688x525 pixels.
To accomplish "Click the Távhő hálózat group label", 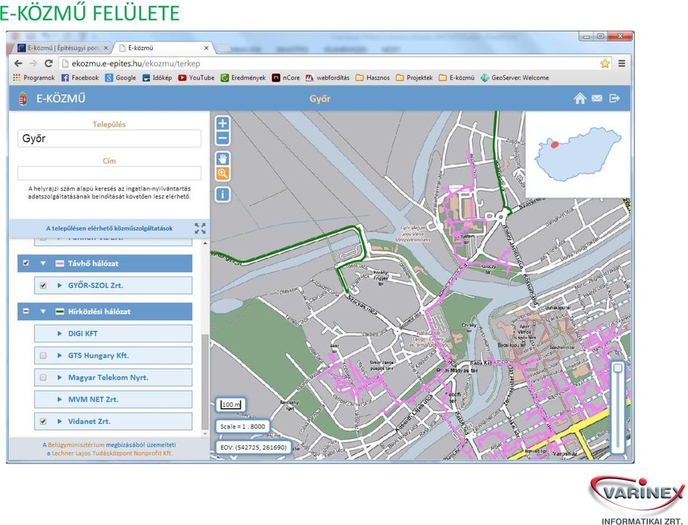I will pos(93,263).
